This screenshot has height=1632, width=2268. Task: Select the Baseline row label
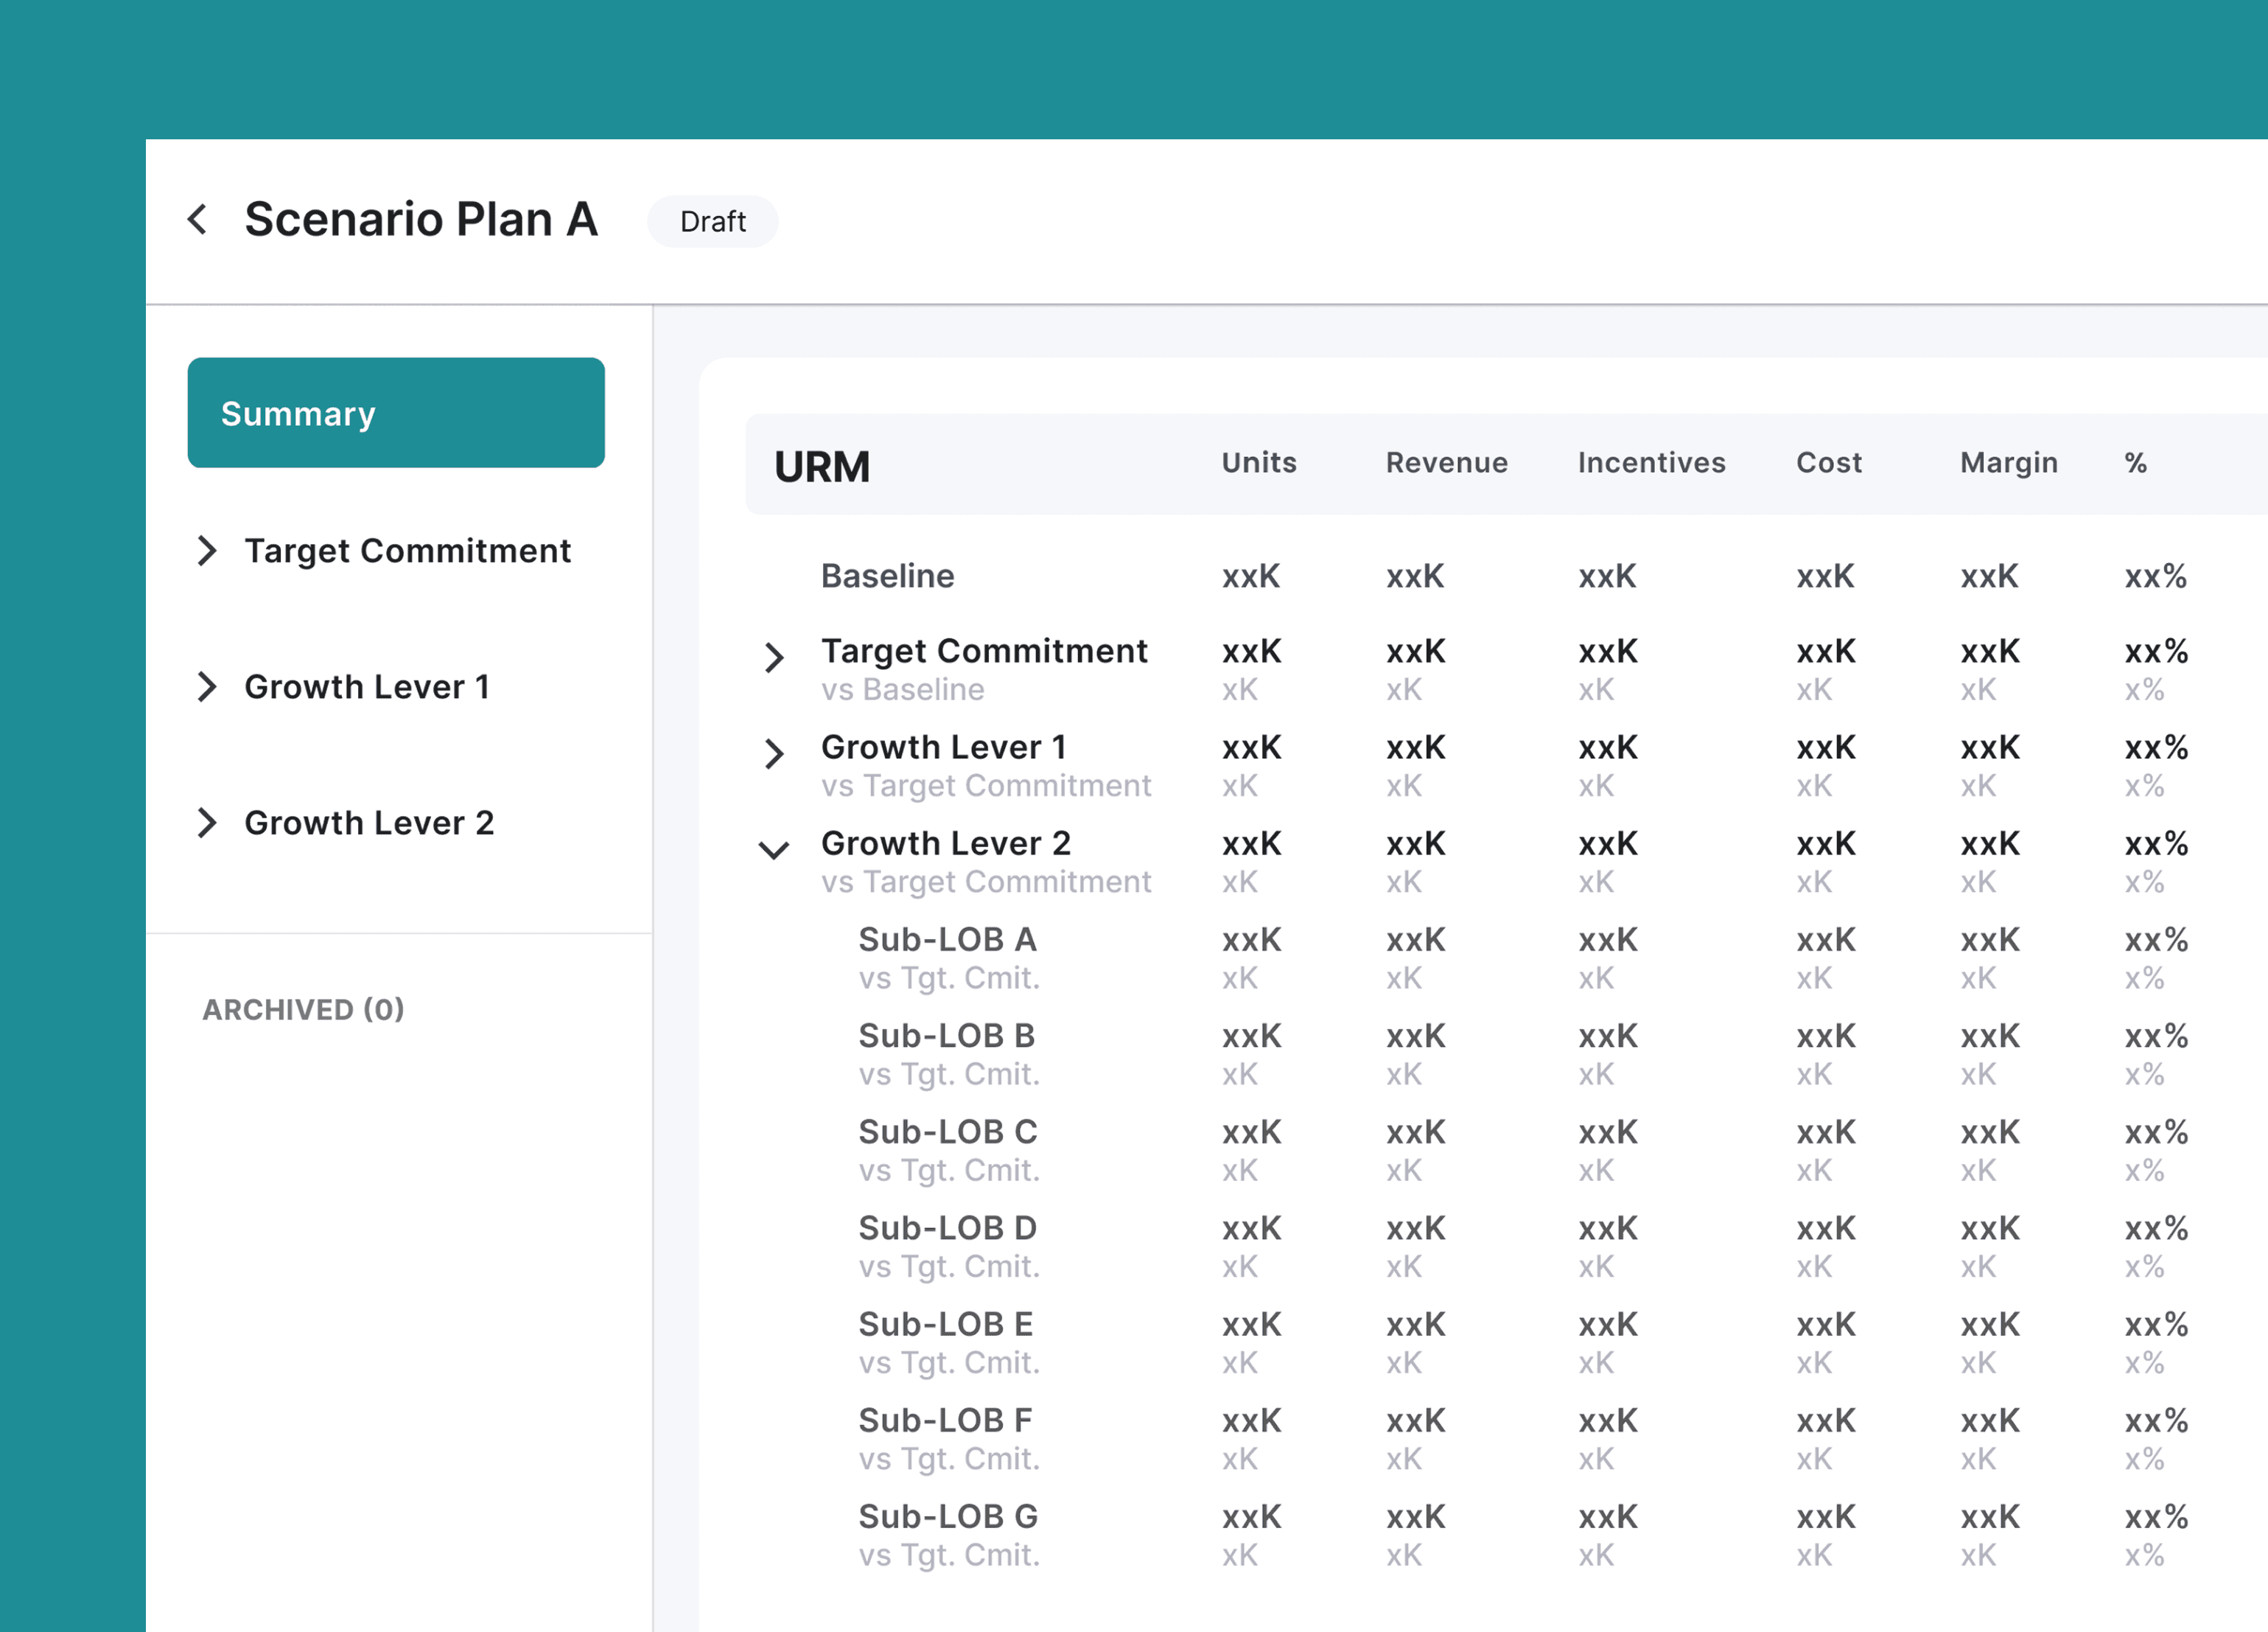(x=887, y=576)
